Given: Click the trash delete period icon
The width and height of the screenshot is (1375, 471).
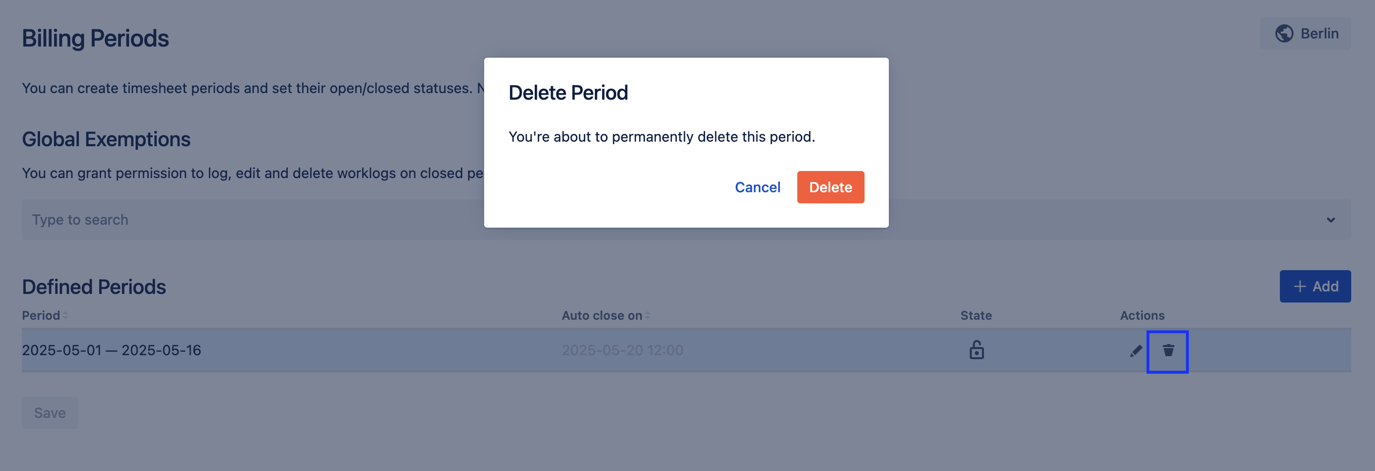Looking at the screenshot, I should pyautogui.click(x=1168, y=351).
